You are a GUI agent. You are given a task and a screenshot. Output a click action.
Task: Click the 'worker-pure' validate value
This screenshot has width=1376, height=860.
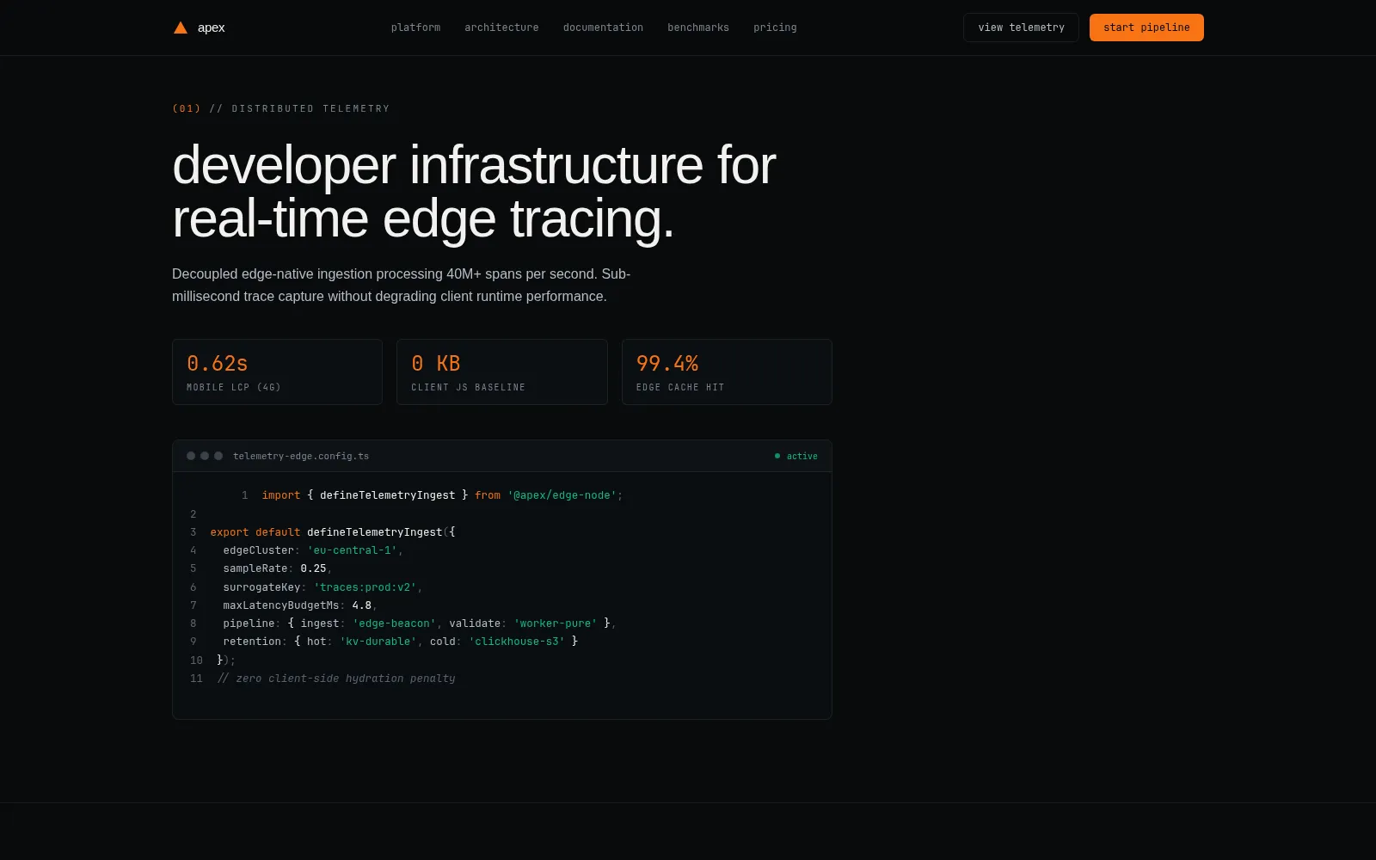556,623
